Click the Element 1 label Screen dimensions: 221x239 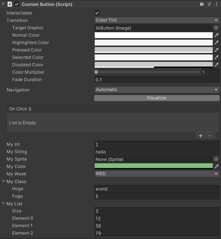(22, 226)
